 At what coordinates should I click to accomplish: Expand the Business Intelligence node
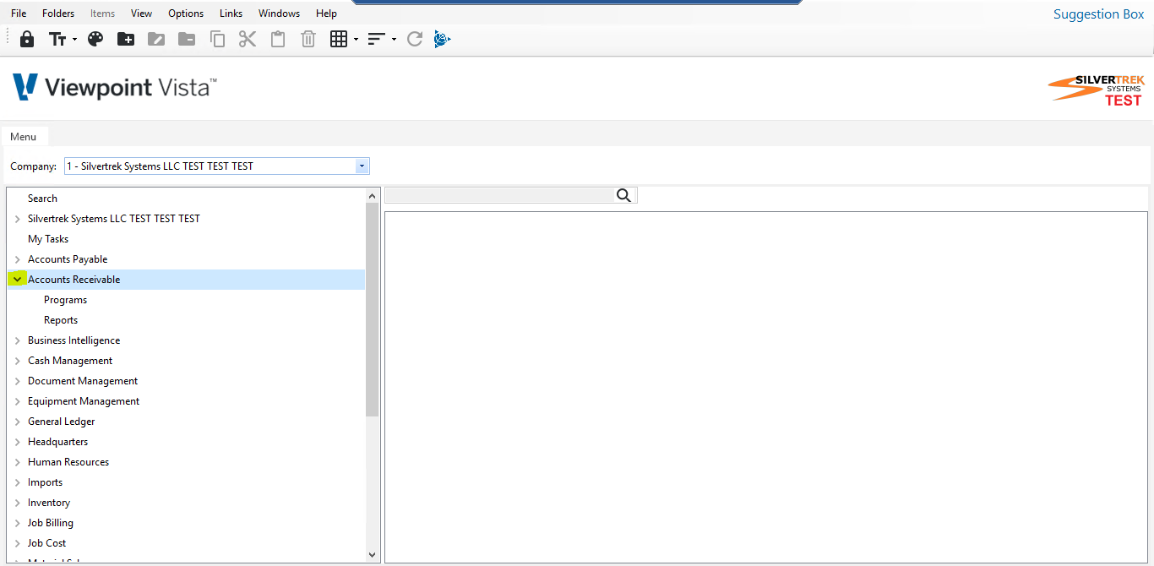click(17, 340)
